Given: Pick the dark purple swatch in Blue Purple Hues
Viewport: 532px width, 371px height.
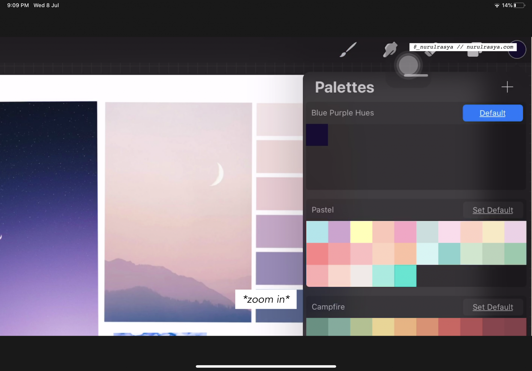Looking at the screenshot, I should [317, 135].
